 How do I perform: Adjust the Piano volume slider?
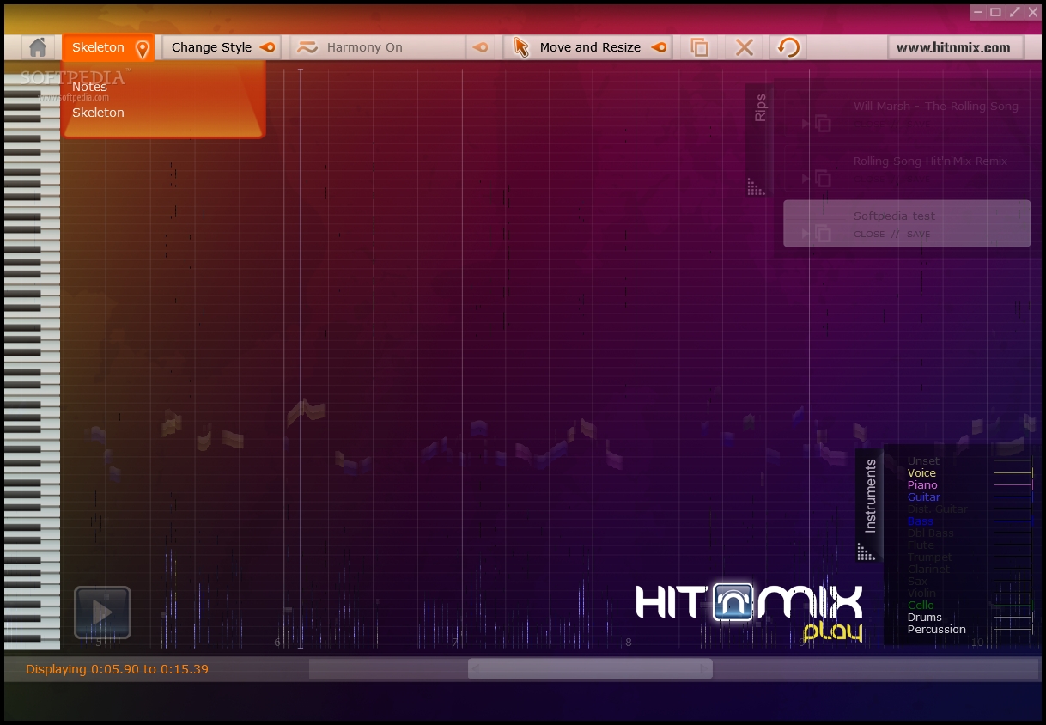(1013, 485)
